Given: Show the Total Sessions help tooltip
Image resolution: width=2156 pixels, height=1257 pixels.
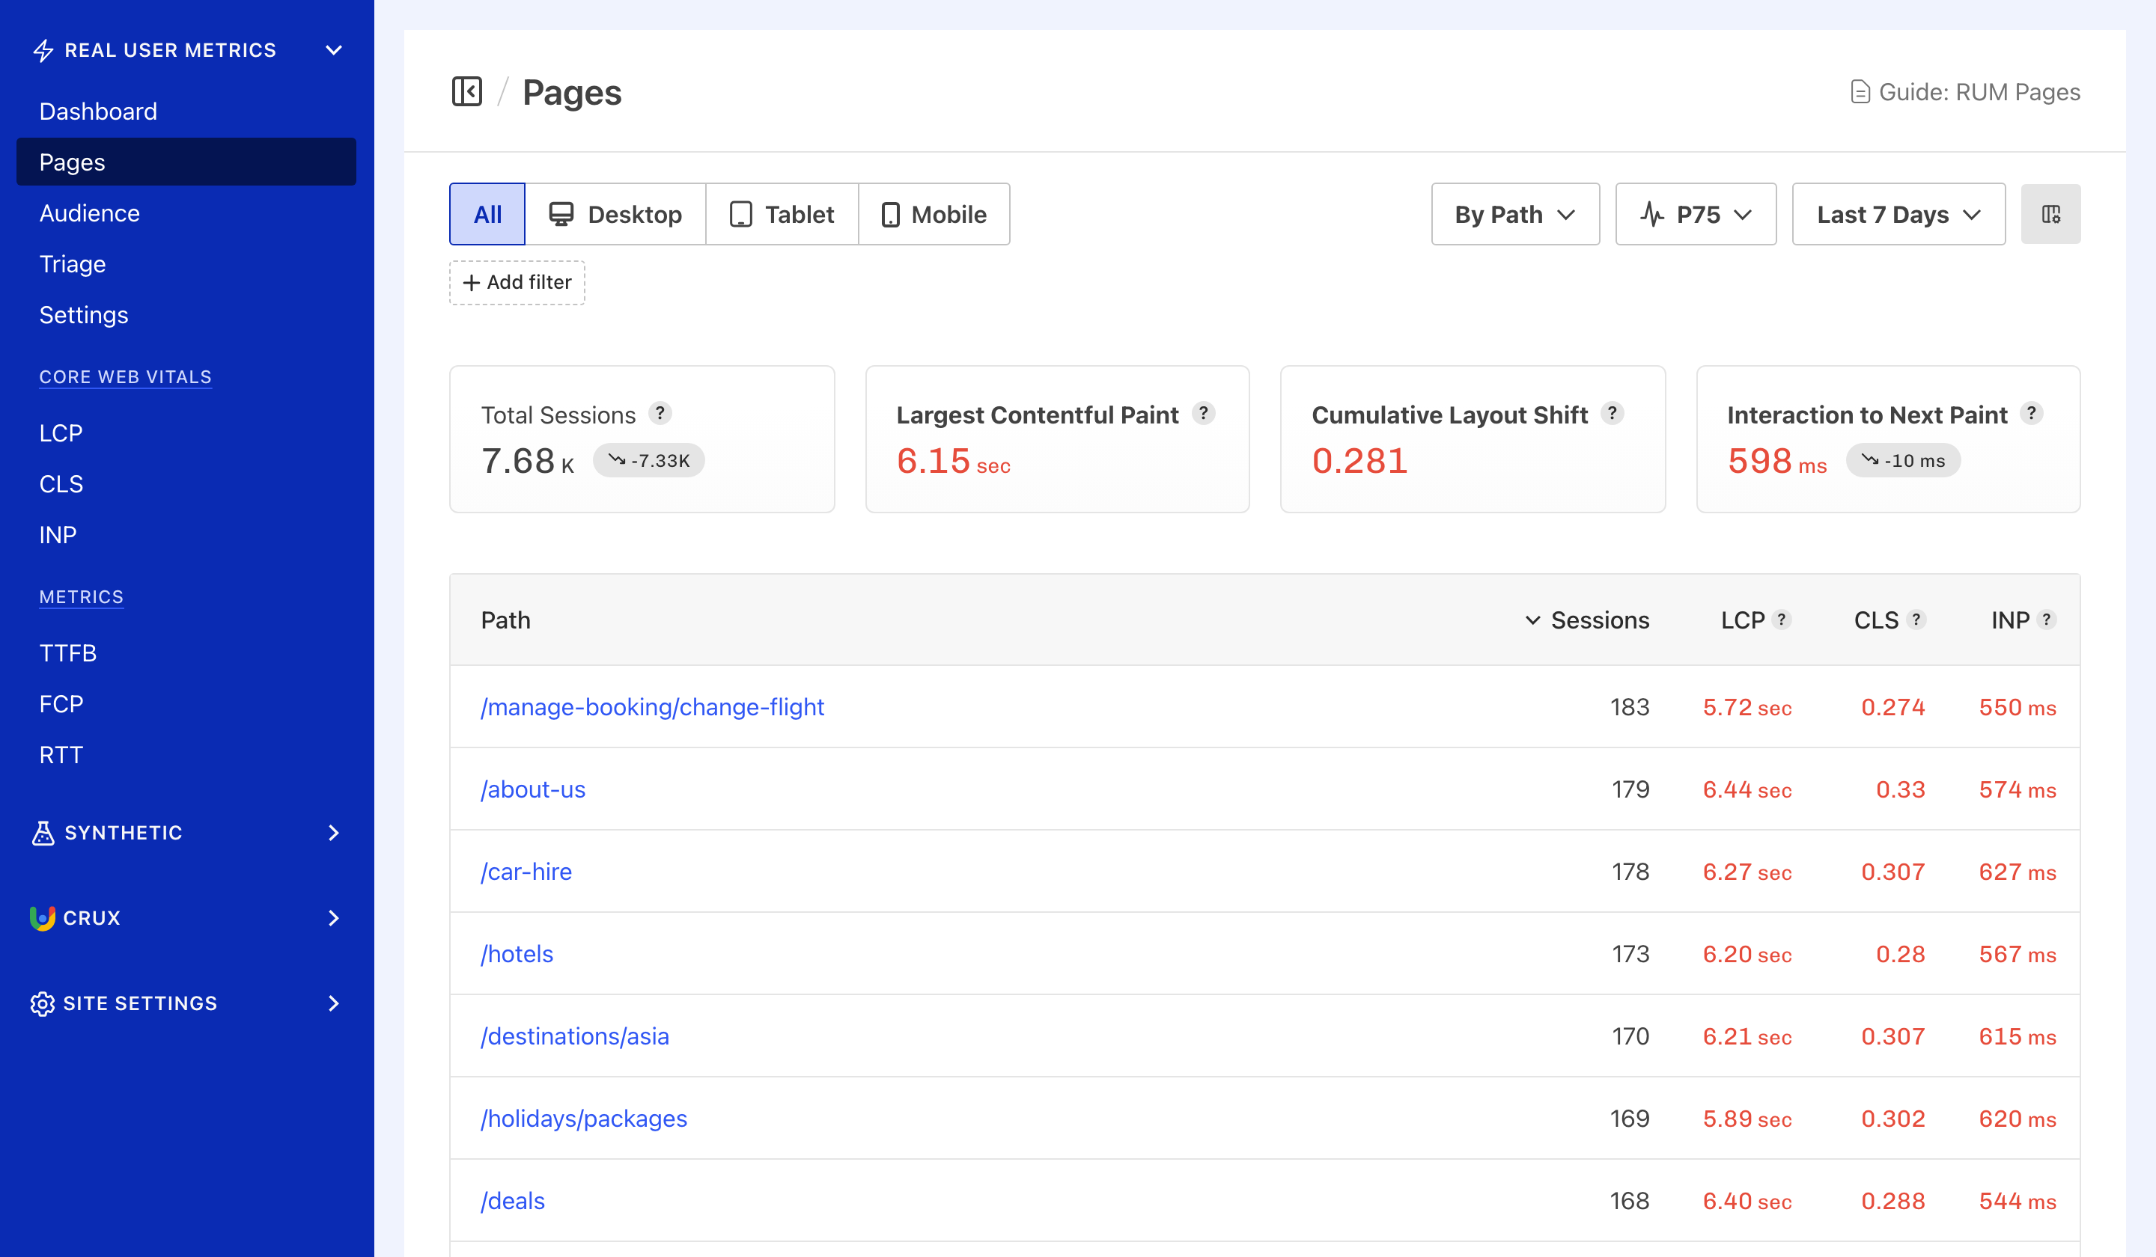Looking at the screenshot, I should 660,414.
